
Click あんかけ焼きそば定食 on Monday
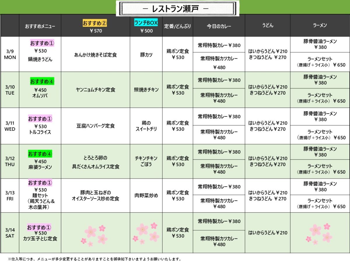point(95,54)
